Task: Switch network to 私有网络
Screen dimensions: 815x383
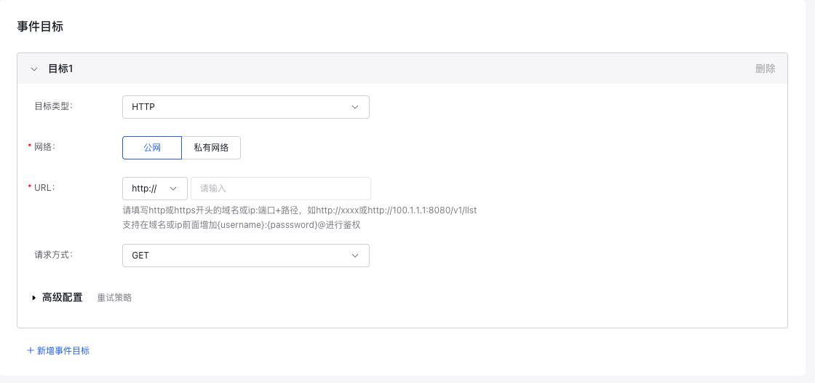Action: click(x=211, y=147)
